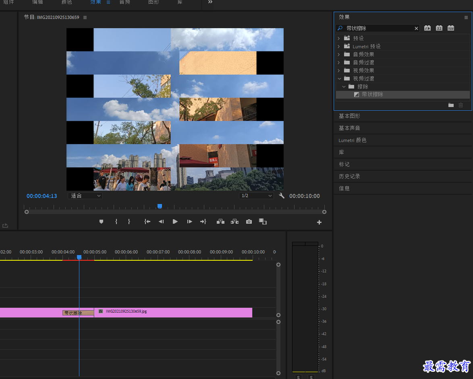This screenshot has width=473, height=379.
Task: Expand the 预设 folder
Action: [x=339, y=38]
